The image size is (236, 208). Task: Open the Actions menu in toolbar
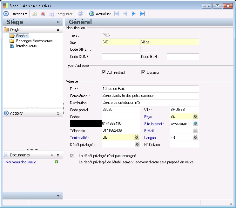click(20, 14)
